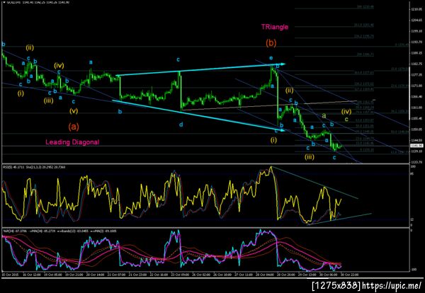This screenshot has height=293, width=425.
Task: Click the '200 1186.71' Fibonacci level label
Action: pyautogui.click(x=365, y=54)
